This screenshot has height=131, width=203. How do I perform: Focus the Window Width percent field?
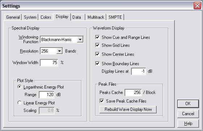(x=49, y=63)
